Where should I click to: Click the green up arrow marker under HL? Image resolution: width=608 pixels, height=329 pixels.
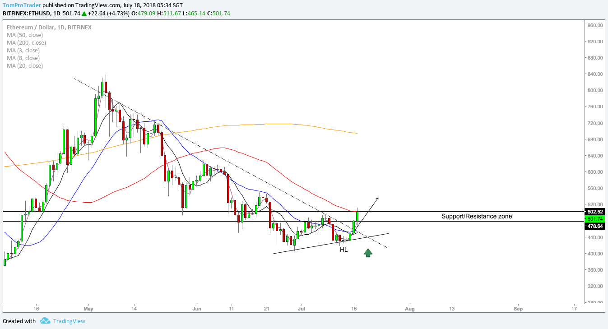click(368, 253)
